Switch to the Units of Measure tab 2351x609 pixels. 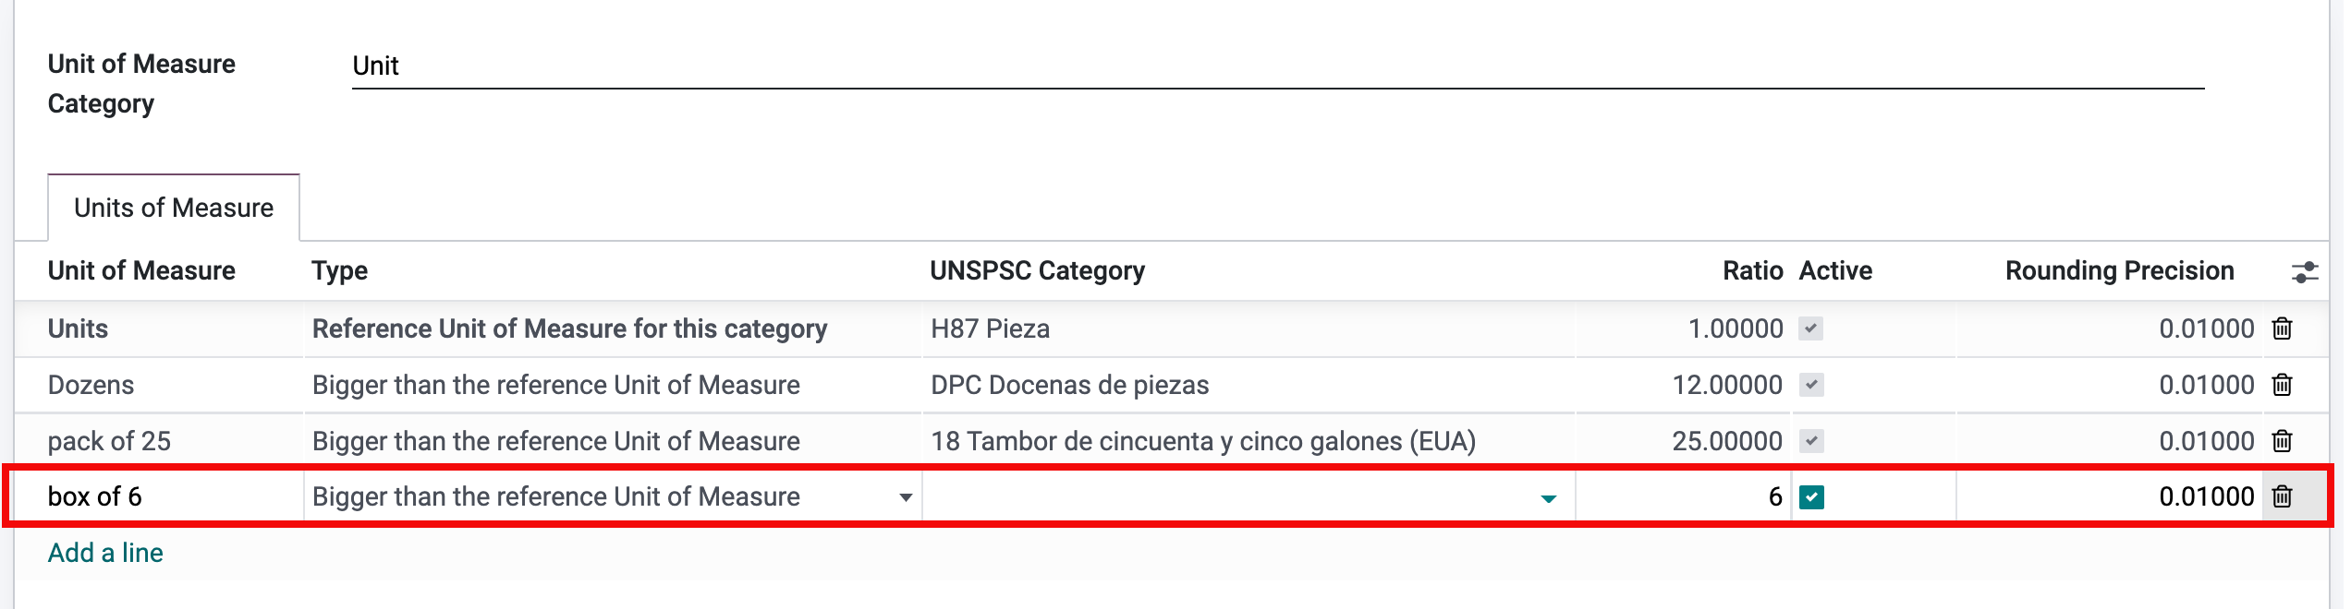click(172, 208)
